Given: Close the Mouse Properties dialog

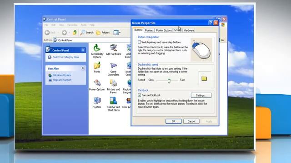Looking at the screenshot, I should pyautogui.click(x=216, y=23).
